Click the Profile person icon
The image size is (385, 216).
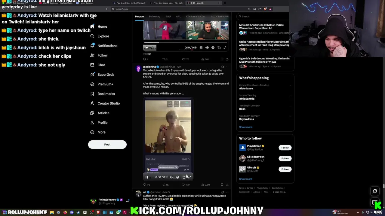point(92,122)
